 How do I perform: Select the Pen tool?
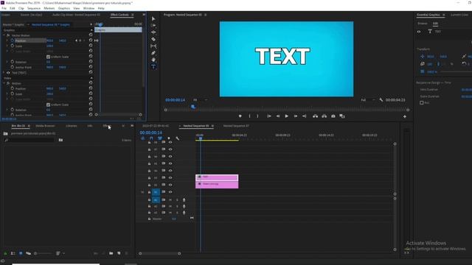click(x=153, y=53)
